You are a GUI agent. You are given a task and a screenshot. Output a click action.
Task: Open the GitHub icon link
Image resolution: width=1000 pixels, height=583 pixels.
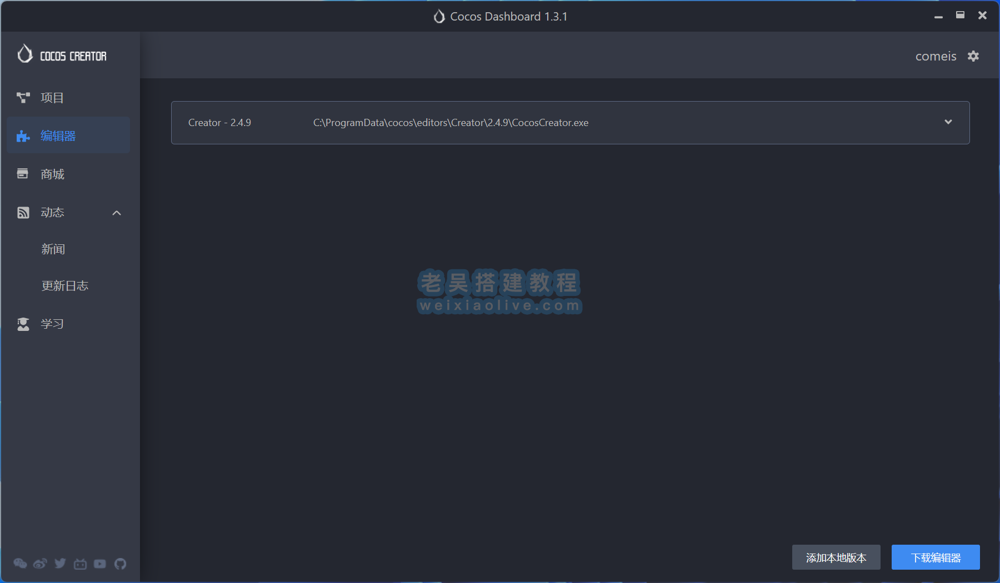coord(120,564)
